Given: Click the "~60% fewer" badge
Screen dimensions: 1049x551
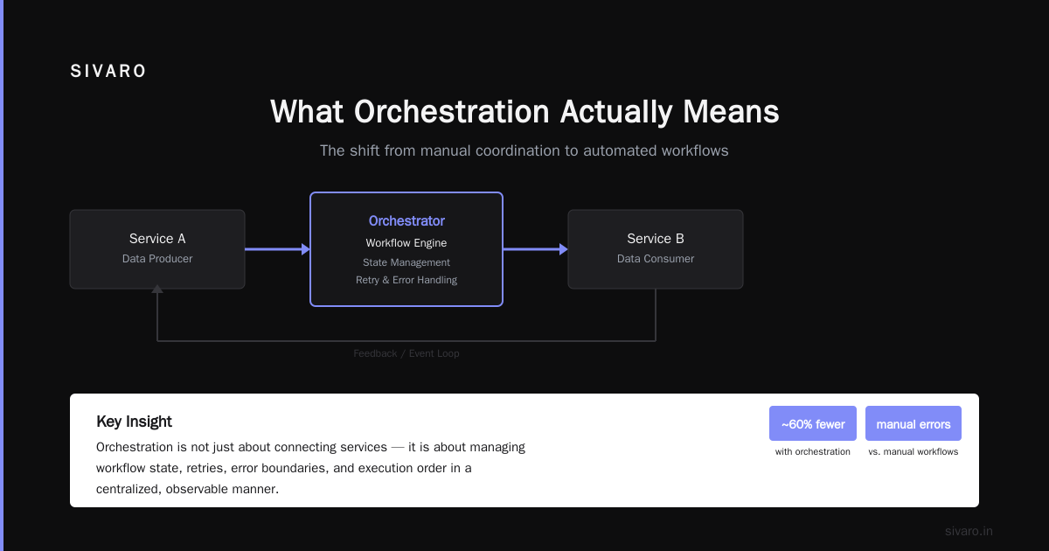Looking at the screenshot, I should tap(813, 423).
